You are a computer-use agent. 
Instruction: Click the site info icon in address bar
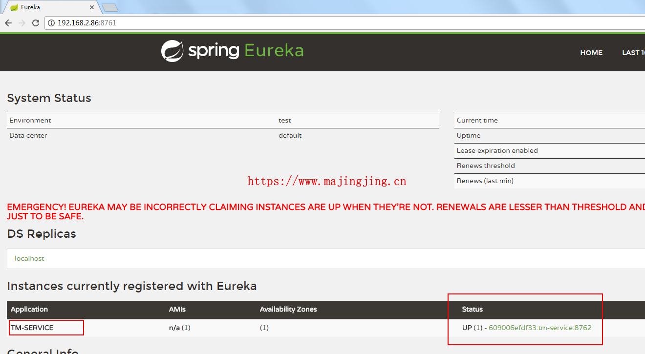[x=51, y=23]
